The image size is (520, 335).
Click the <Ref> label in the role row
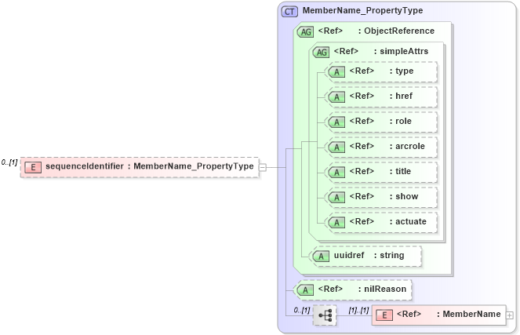tap(362, 121)
